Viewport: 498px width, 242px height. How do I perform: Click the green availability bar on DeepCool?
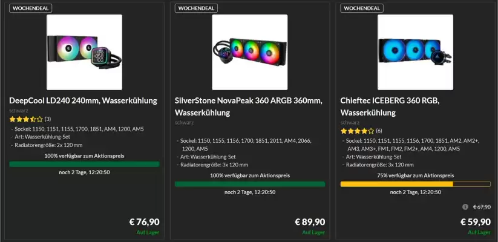84,164
